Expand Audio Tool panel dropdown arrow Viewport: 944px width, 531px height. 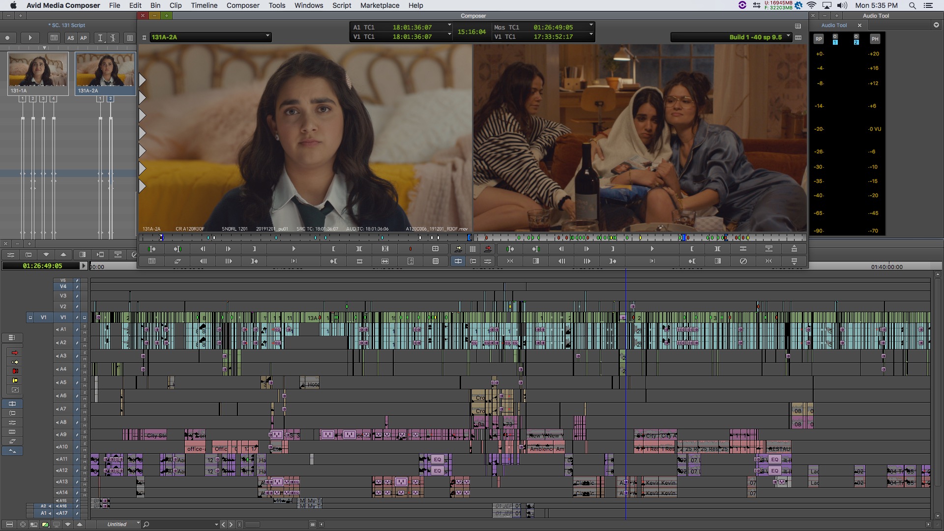[936, 25]
